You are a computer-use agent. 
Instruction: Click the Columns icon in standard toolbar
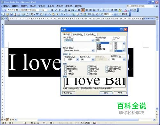coord(90,14)
